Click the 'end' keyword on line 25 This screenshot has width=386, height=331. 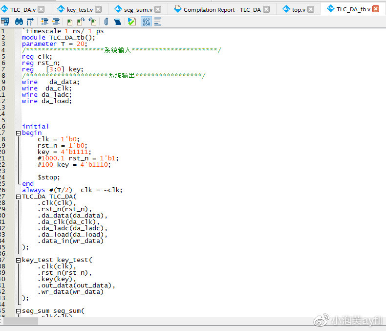[28, 184]
